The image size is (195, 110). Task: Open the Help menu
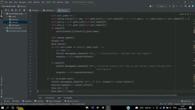click(67, 2)
